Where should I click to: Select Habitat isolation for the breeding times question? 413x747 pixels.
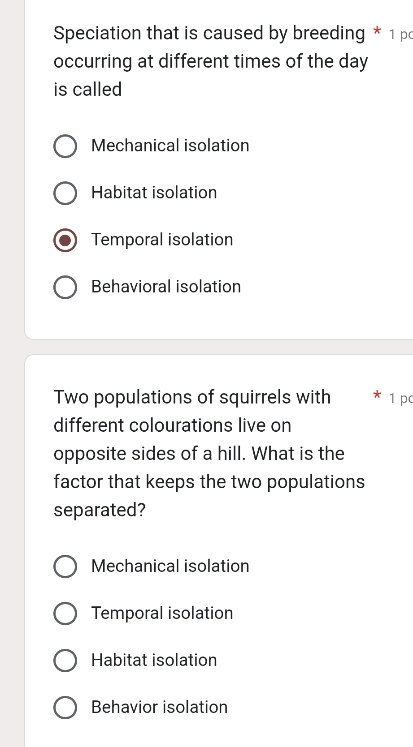point(65,193)
